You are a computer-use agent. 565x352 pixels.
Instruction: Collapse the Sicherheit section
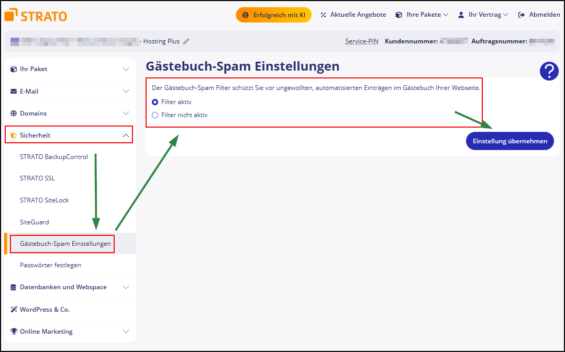[126, 134]
